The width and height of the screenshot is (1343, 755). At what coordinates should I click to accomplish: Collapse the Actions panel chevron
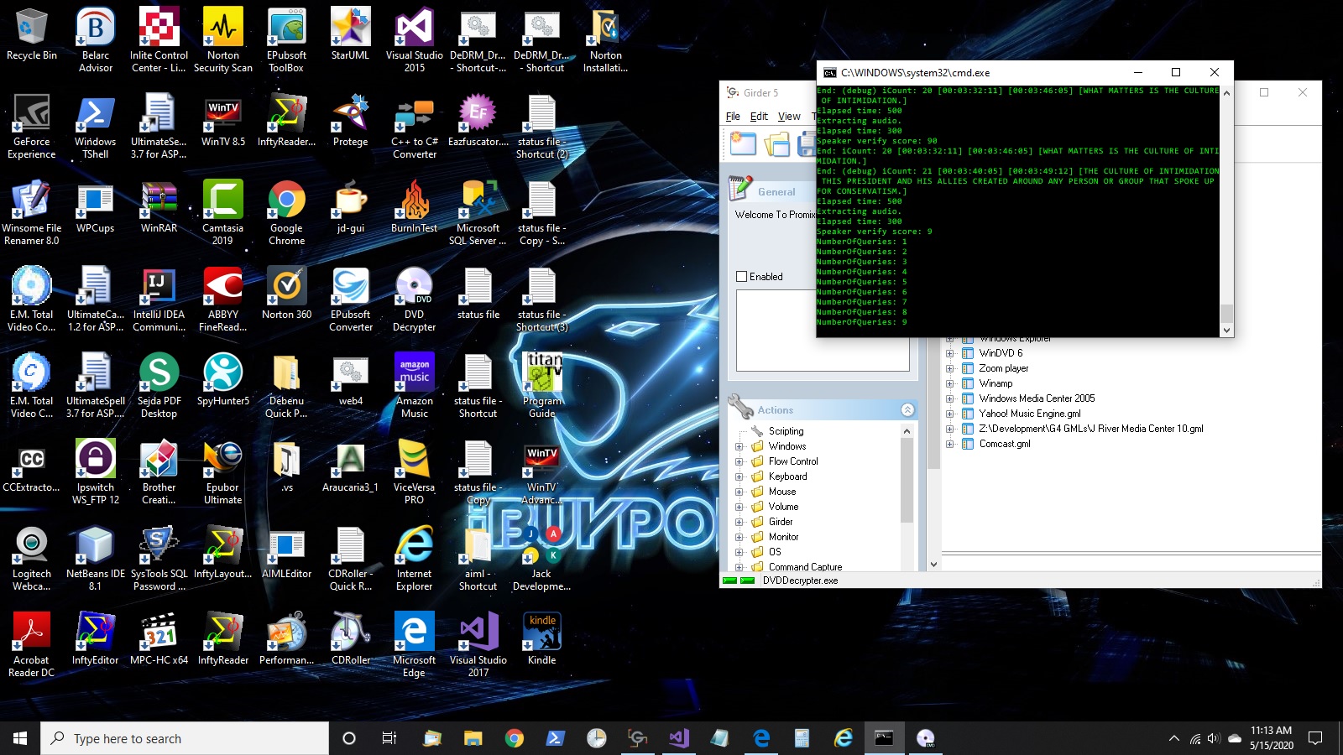click(907, 410)
